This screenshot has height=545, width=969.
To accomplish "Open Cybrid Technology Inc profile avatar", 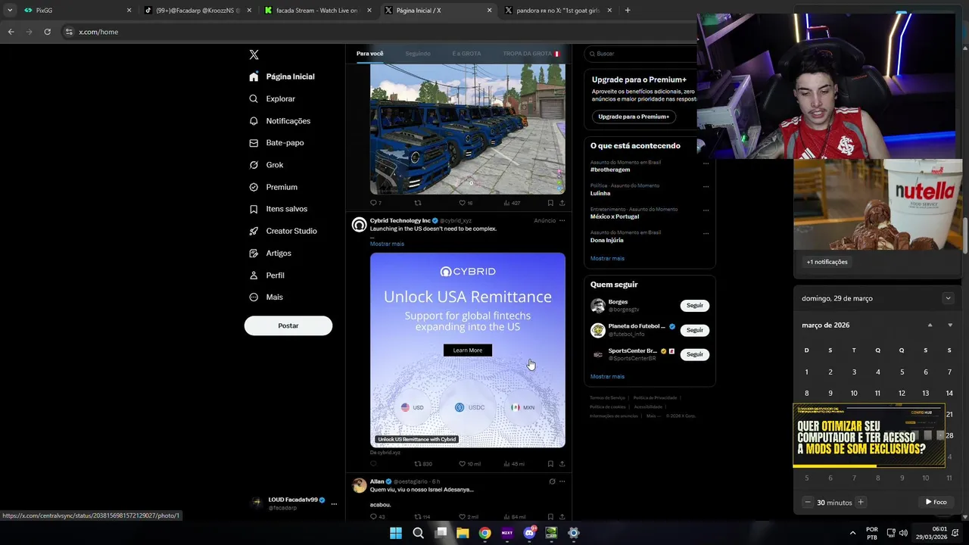I will (359, 225).
